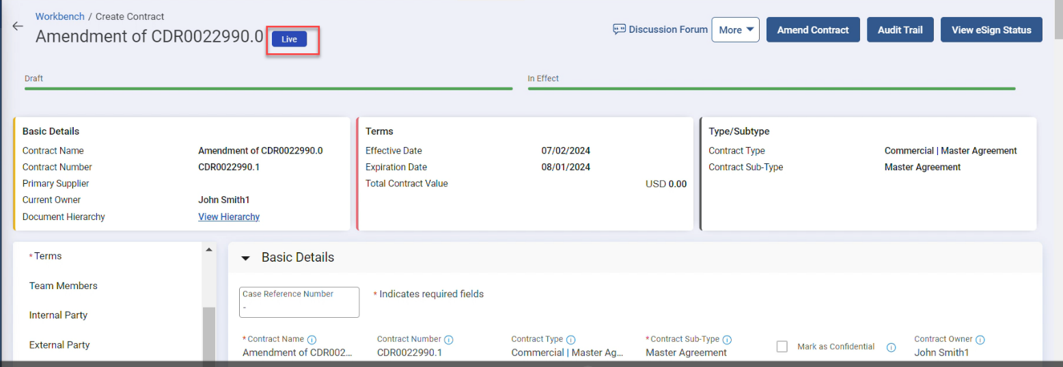Click View eSign Status button
The height and width of the screenshot is (367, 1063).
click(x=991, y=30)
